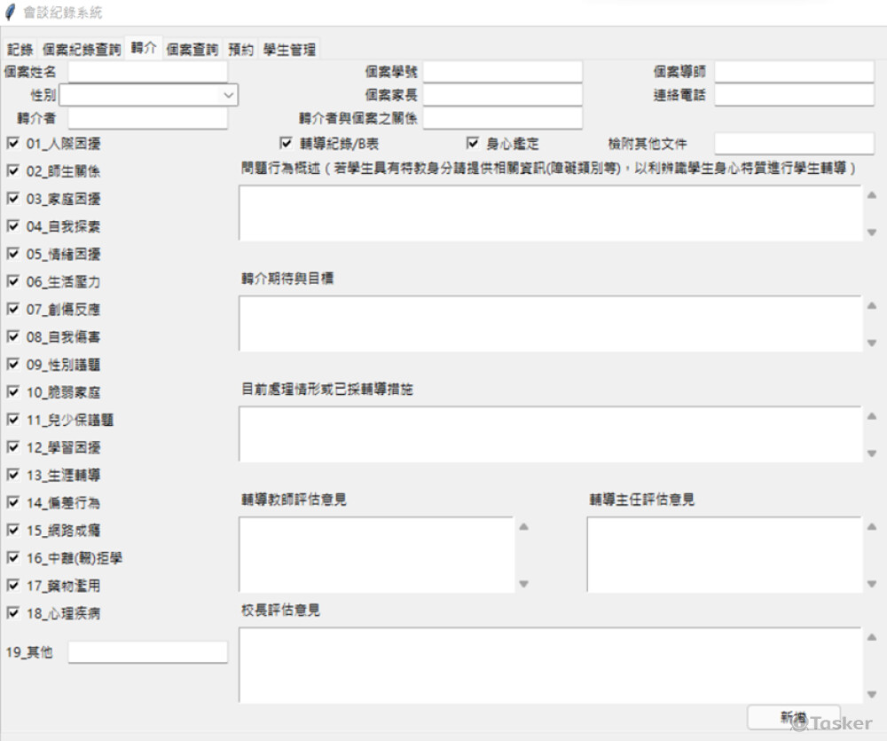Image resolution: width=887 pixels, height=741 pixels.
Task: Click the feather app icon in title bar
Action: pos(11,13)
